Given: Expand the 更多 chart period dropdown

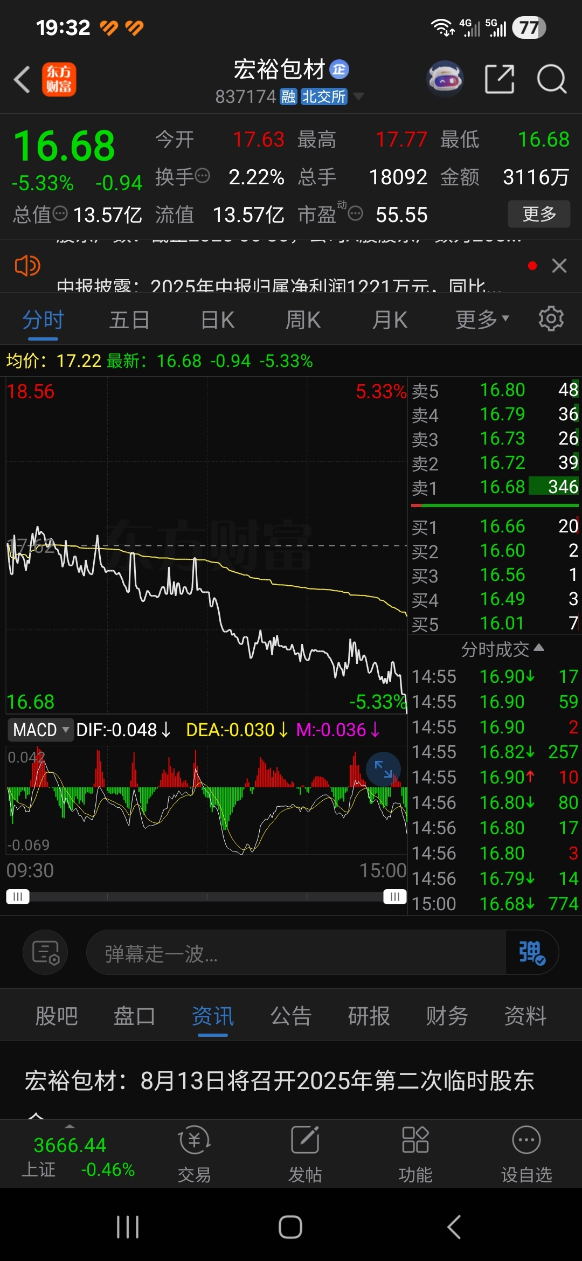Looking at the screenshot, I should click(x=482, y=320).
